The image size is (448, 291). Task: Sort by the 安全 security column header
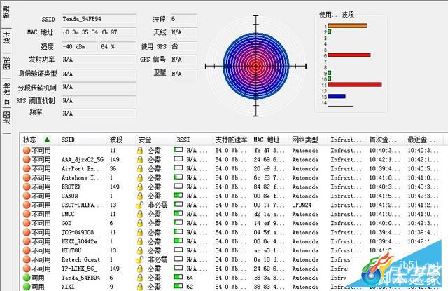[x=145, y=140]
